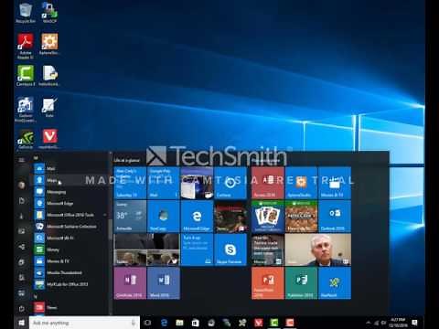This screenshot has height=329, width=439.
Task: Launch the Skype Preview tile
Action: pos(230,249)
